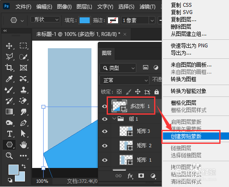Viewport: 229px width, 187px height.
Task: Open the 正常 blend mode dropdown
Action: 124,80
